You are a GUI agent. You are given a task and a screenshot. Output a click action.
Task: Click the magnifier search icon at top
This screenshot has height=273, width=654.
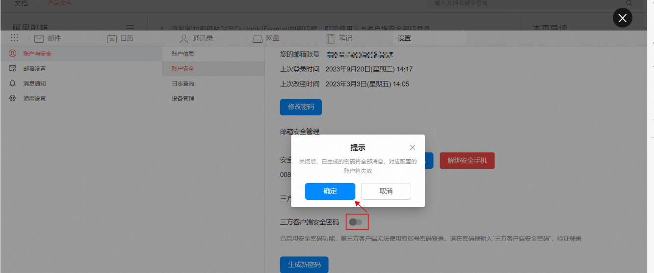click(x=628, y=2)
